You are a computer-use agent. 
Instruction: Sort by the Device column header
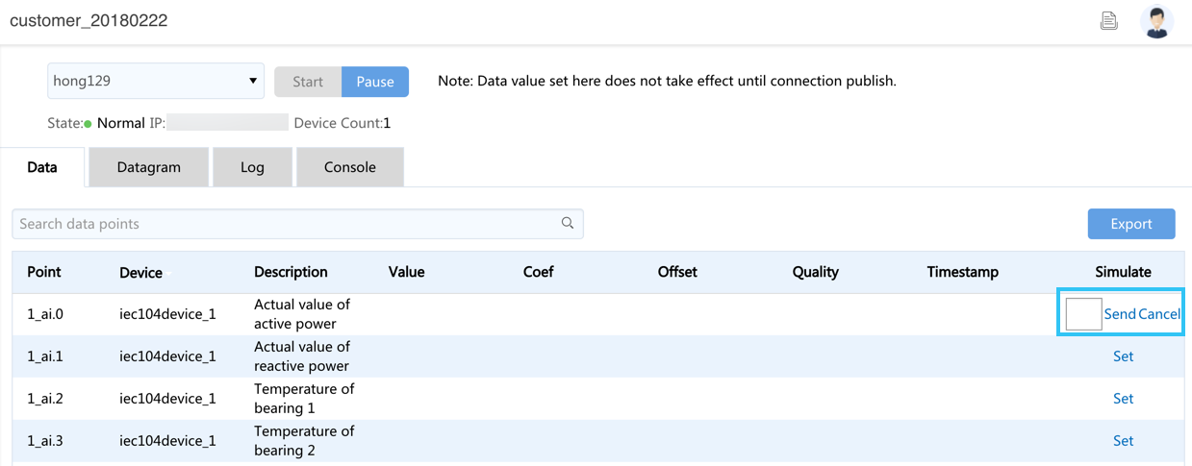pos(141,273)
